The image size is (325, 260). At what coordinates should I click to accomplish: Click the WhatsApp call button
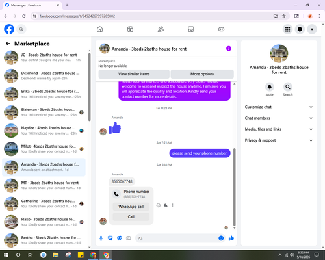(x=131, y=207)
